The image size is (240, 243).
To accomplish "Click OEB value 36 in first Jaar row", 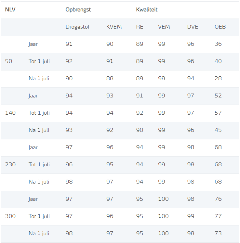I will pyautogui.click(x=218, y=44).
